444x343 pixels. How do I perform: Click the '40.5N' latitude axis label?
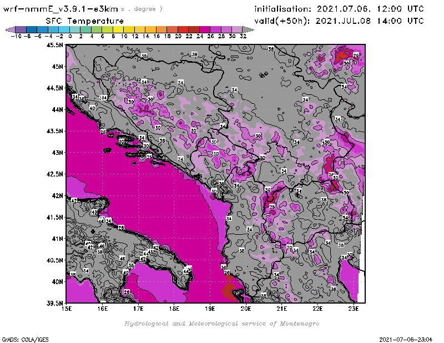point(55,260)
